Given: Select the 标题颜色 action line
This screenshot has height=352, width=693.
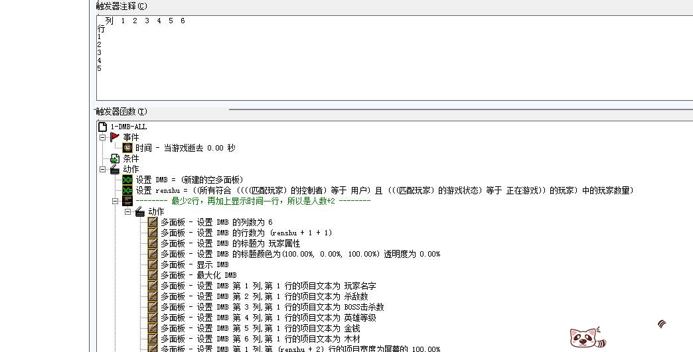Looking at the screenshot, I should point(300,254).
